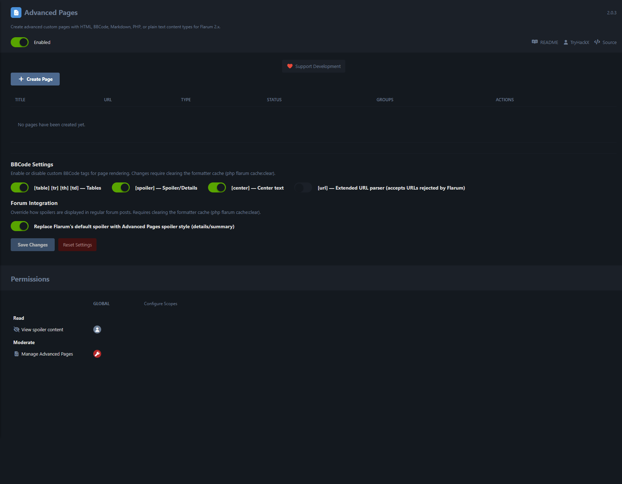Click the GROUPS column header

tap(385, 100)
